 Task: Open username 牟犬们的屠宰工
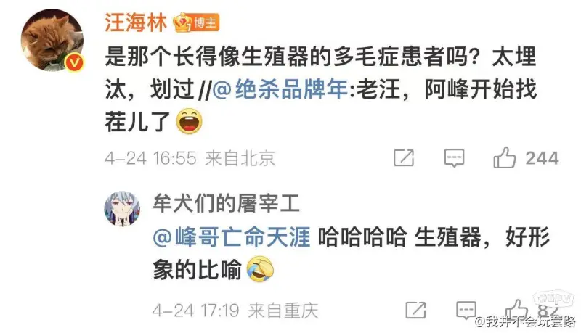click(226, 203)
